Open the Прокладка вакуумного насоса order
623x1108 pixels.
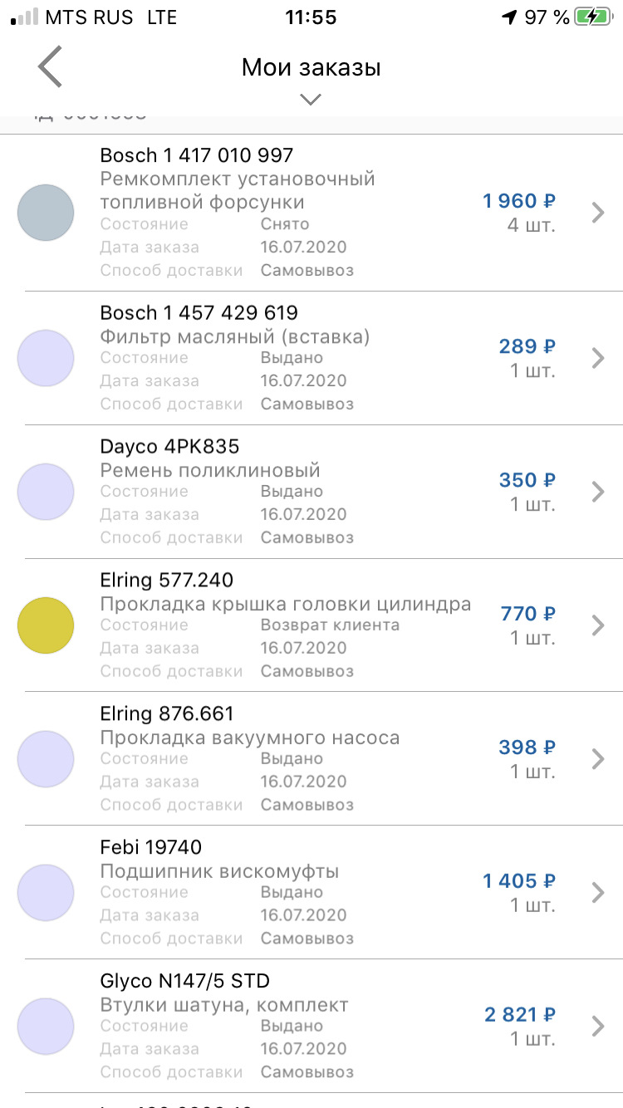[x=249, y=738]
